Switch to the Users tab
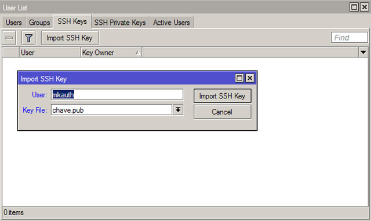The width and height of the screenshot is (371, 221). tap(14, 23)
